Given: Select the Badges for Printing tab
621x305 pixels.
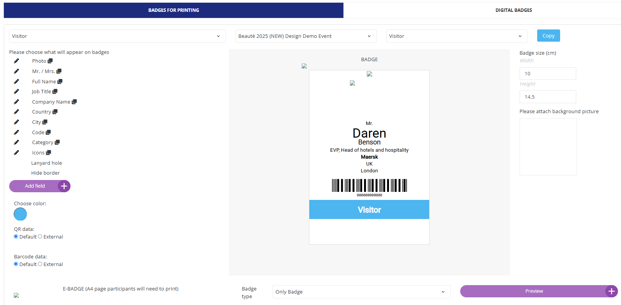Looking at the screenshot, I should (x=173, y=10).
